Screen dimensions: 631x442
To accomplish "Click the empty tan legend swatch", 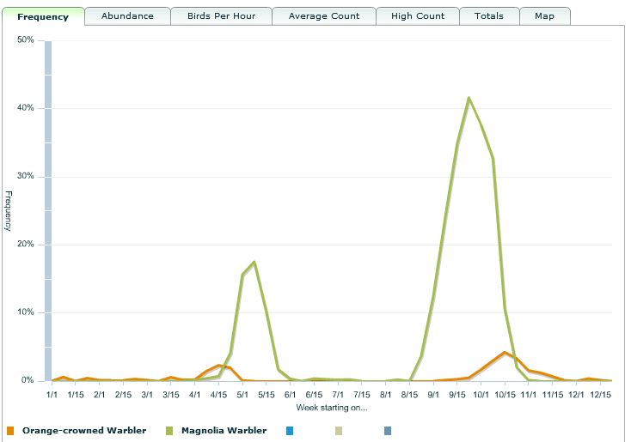I will pyautogui.click(x=339, y=431).
